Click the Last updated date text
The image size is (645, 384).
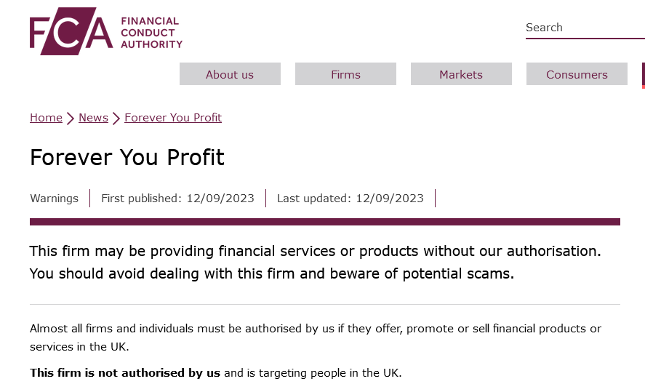[x=350, y=199]
